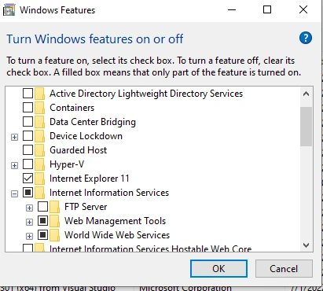
Task: Toggle the Web Management Tools checkbox
Action: point(42,221)
